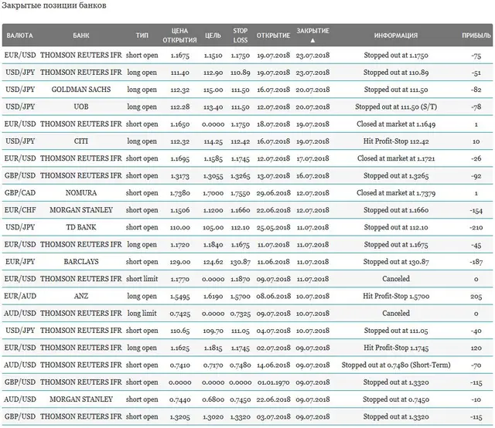Click opening date 01.01.1970

[x=273, y=382]
